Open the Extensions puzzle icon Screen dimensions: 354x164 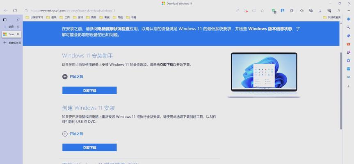(x=292, y=11)
